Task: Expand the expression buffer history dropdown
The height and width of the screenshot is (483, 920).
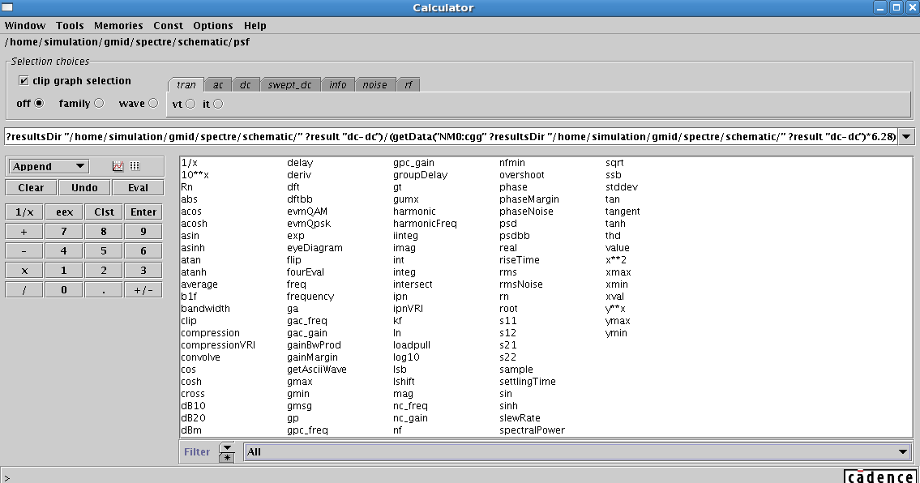Action: (906, 137)
